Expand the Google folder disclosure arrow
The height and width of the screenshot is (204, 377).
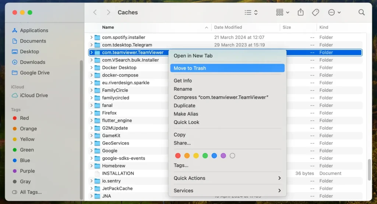click(x=91, y=151)
